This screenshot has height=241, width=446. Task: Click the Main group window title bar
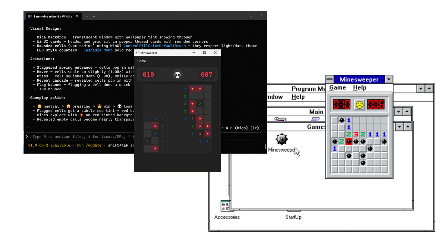[x=316, y=112]
